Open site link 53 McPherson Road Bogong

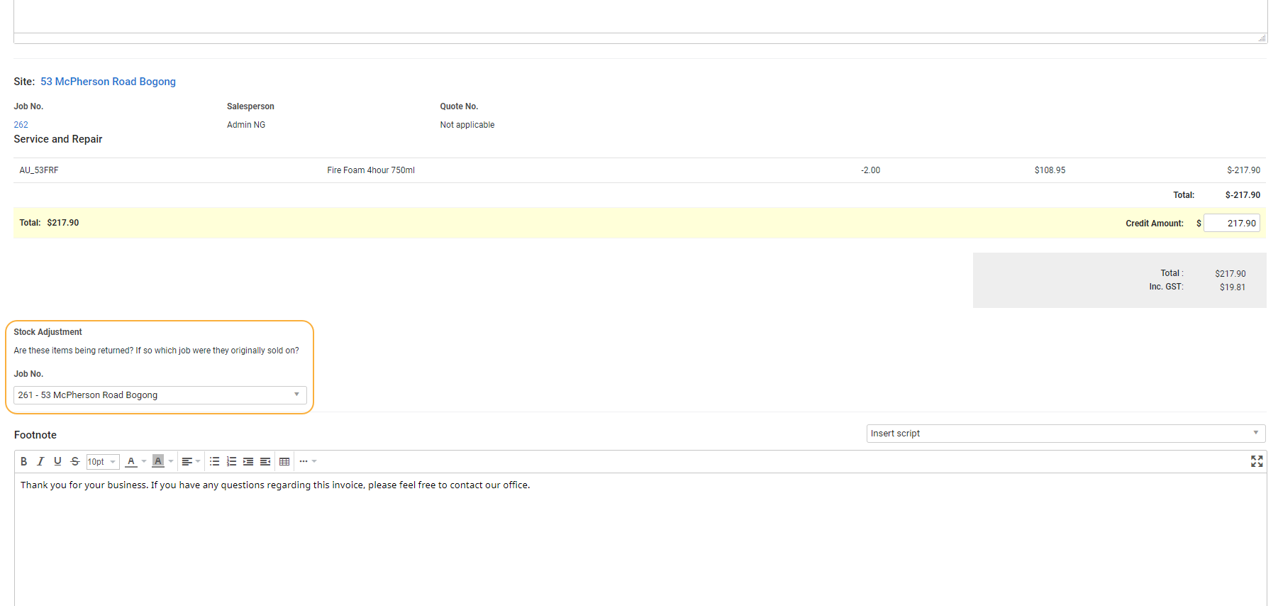[108, 82]
